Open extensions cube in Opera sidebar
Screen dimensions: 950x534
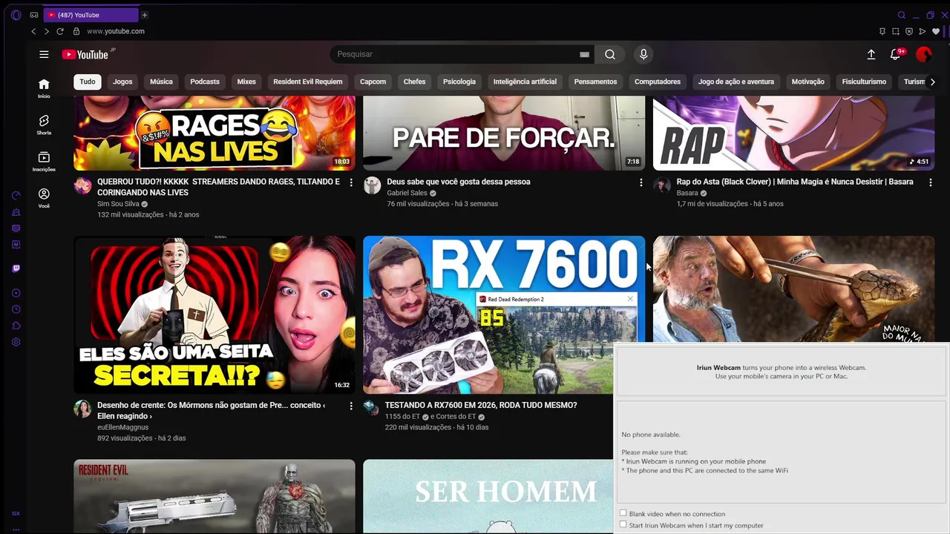point(16,326)
